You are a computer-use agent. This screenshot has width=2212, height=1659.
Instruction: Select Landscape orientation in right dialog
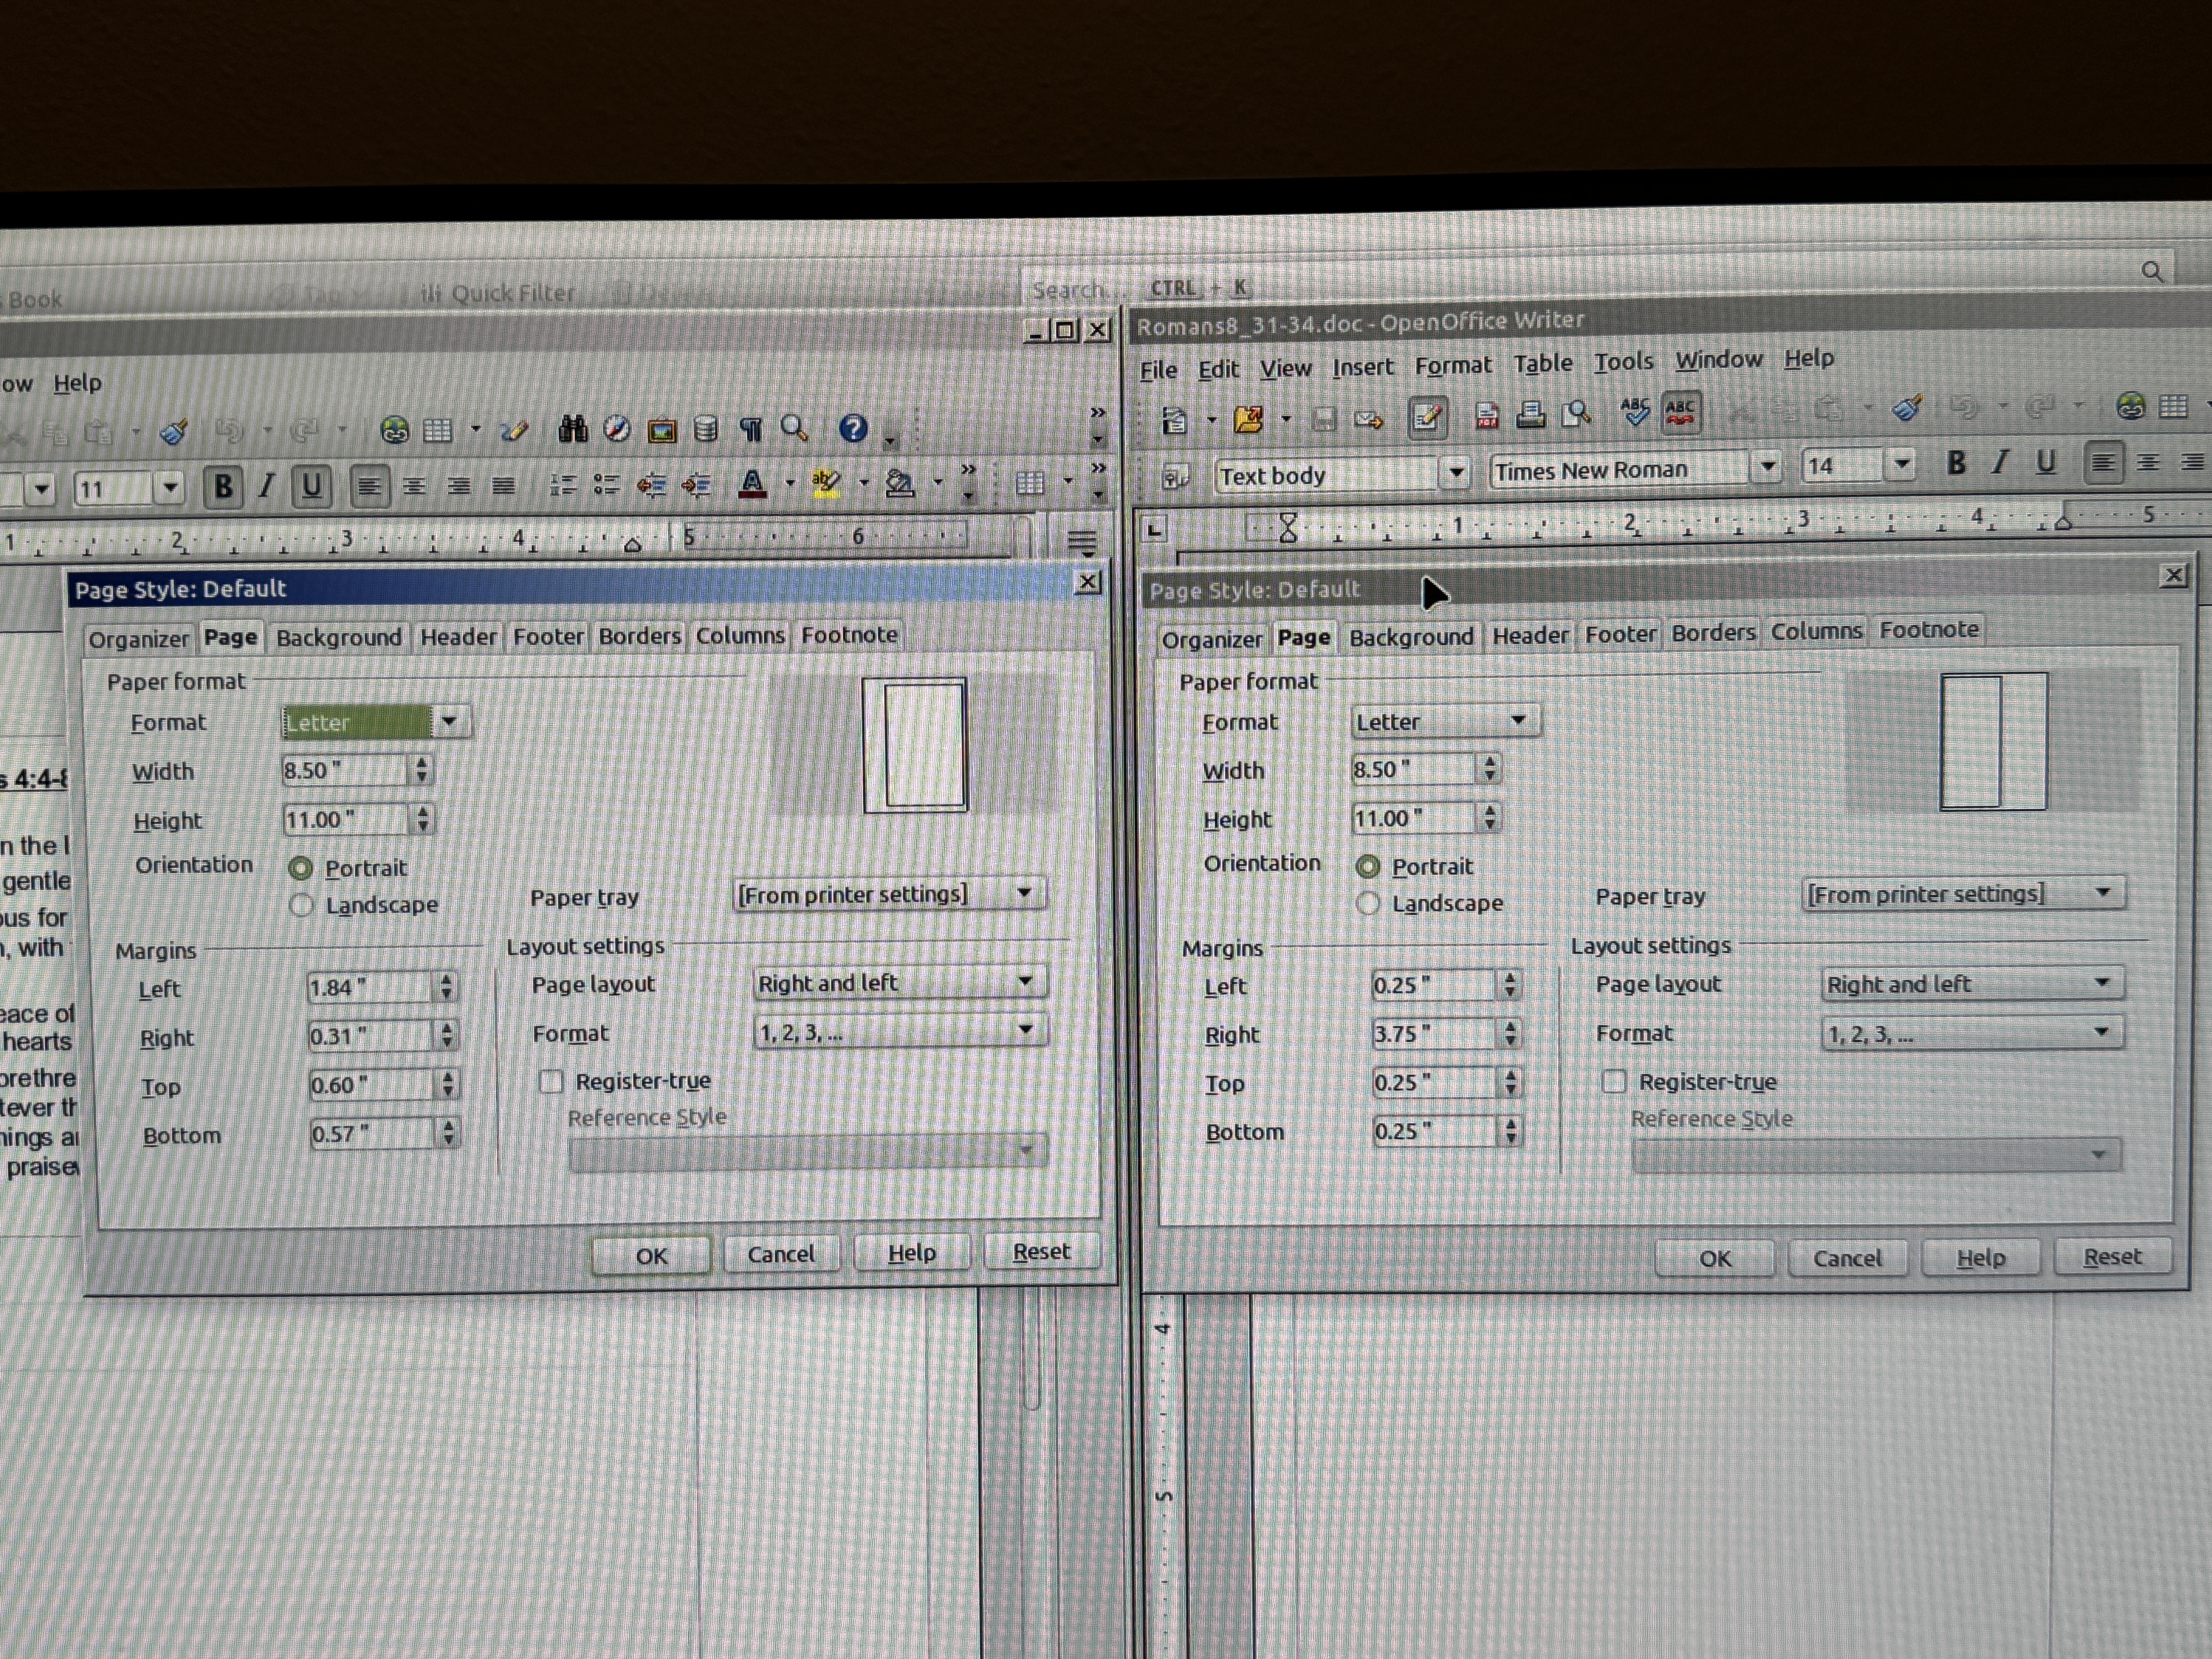point(1368,904)
